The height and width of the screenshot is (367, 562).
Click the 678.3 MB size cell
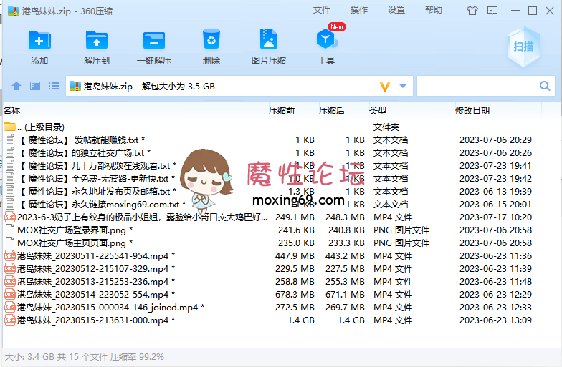pyautogui.click(x=295, y=295)
